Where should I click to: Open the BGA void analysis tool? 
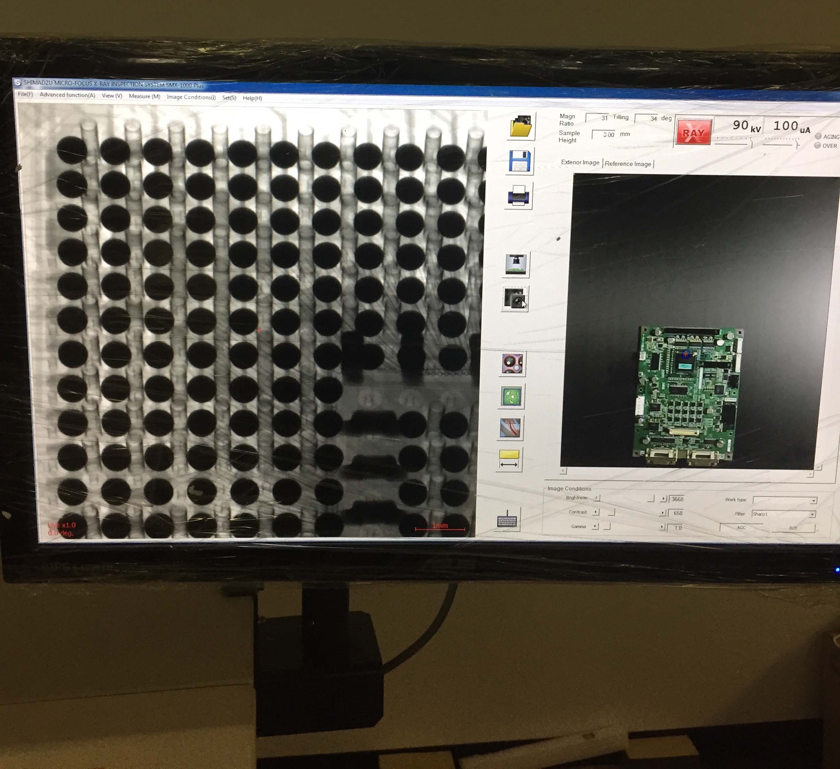tap(513, 364)
